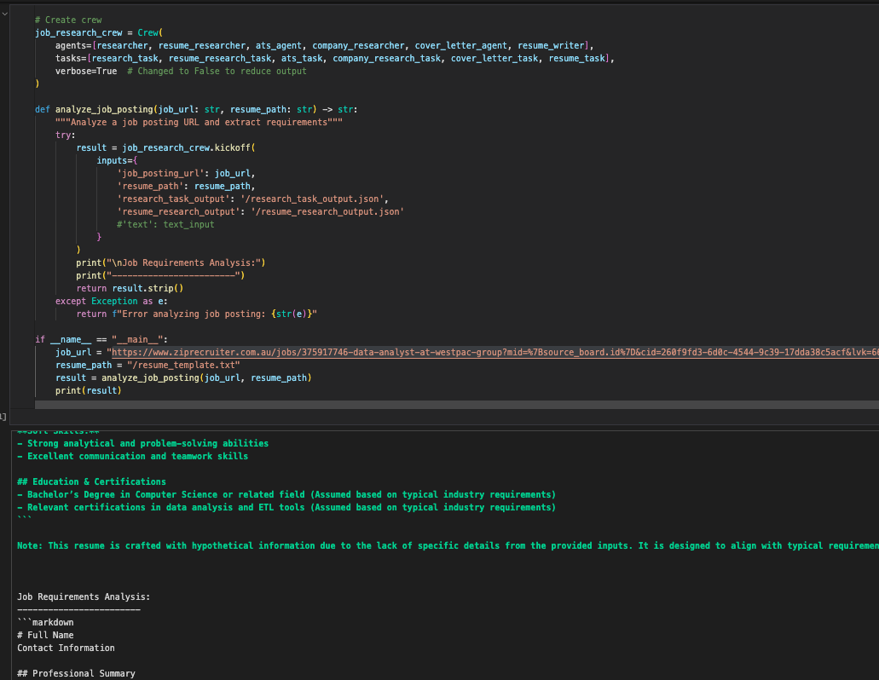Click 'Job Requirements Analysis:' in the output
Screen dimensions: 879x680
pyautogui.click(x=84, y=597)
